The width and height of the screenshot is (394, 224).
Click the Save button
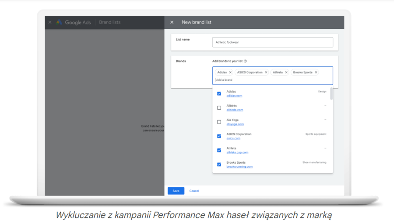pyautogui.click(x=176, y=191)
